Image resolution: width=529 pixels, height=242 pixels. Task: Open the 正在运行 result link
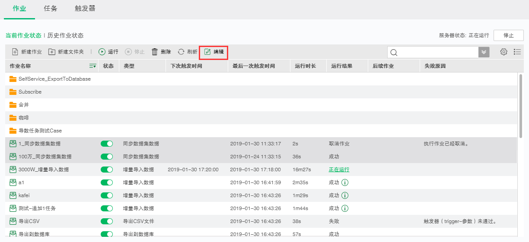(339, 170)
